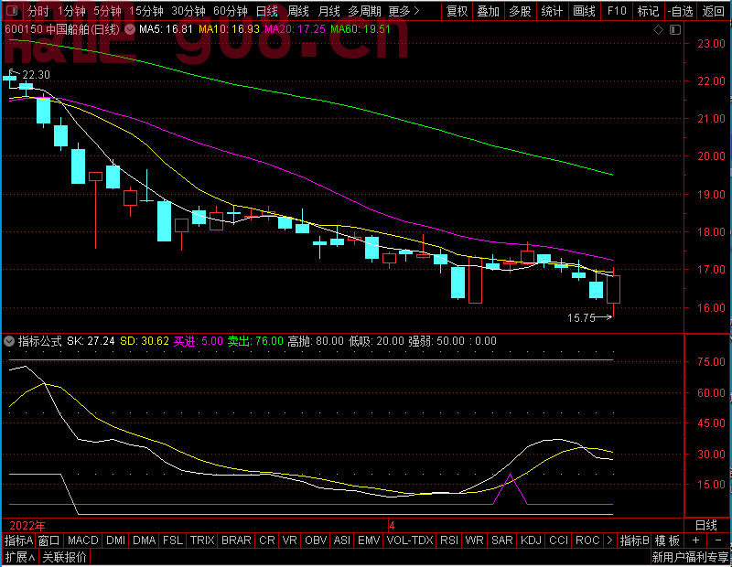The image size is (732, 567).
Task: Switch to 日线 daily chart
Action: [267, 11]
